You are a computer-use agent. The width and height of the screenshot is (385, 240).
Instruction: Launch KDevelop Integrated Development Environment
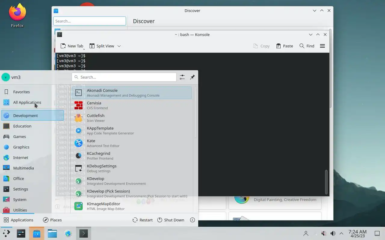(132, 181)
